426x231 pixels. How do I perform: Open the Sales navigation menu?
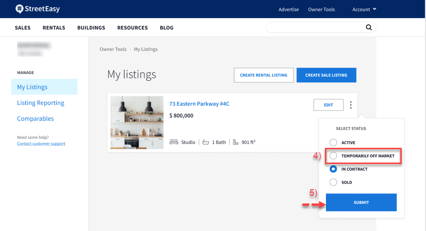click(22, 28)
